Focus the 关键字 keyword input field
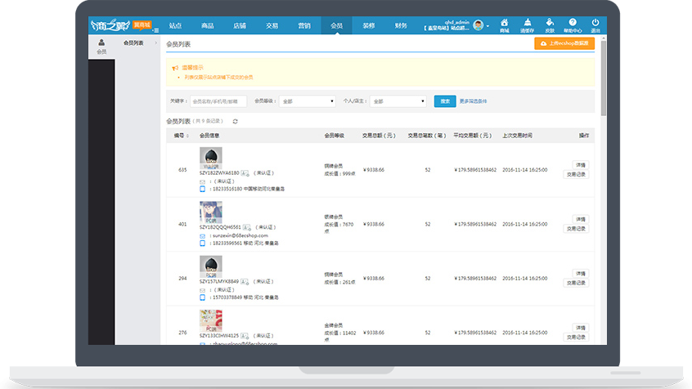 tap(218, 101)
